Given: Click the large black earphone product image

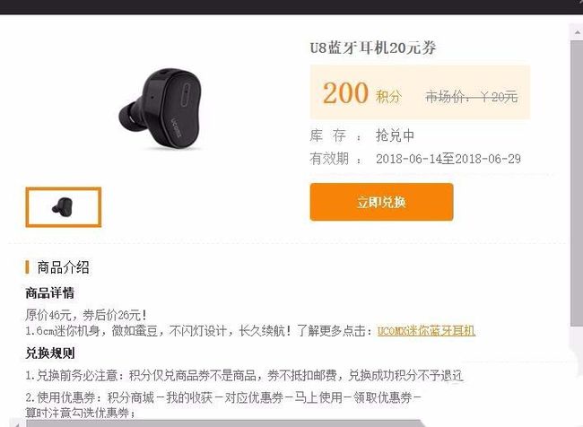Looking at the screenshot, I should [x=161, y=109].
